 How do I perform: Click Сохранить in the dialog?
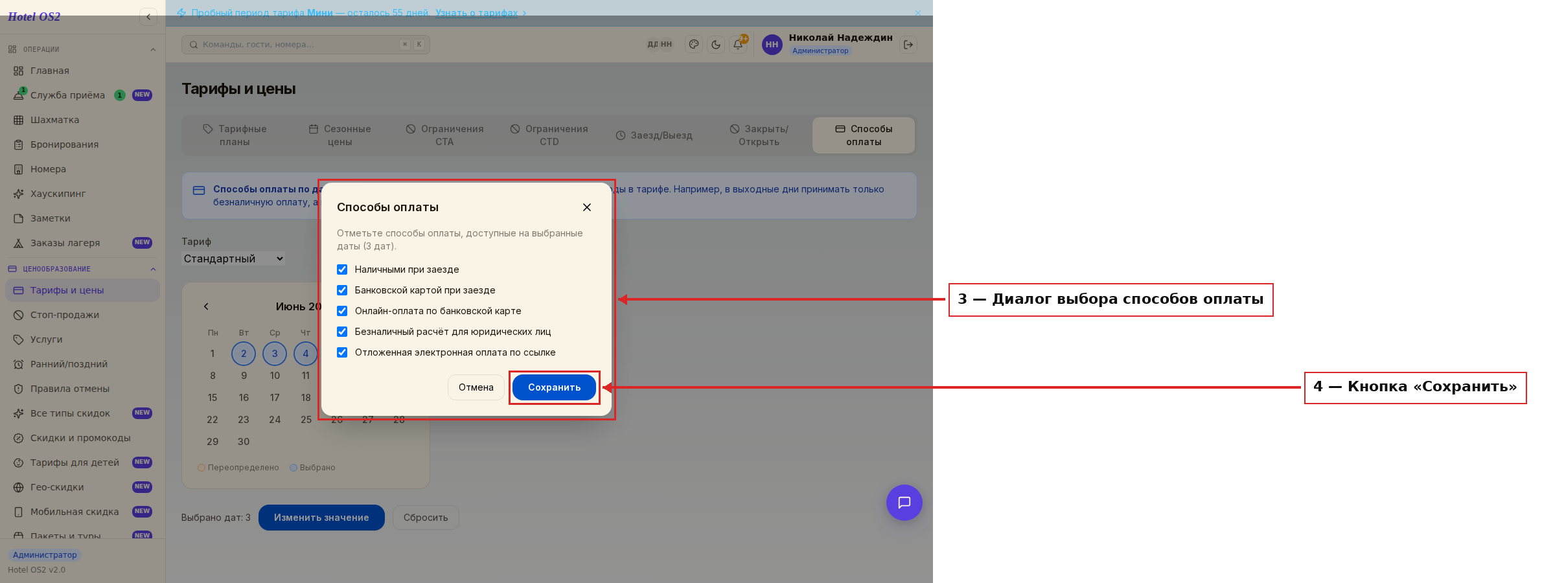click(554, 387)
